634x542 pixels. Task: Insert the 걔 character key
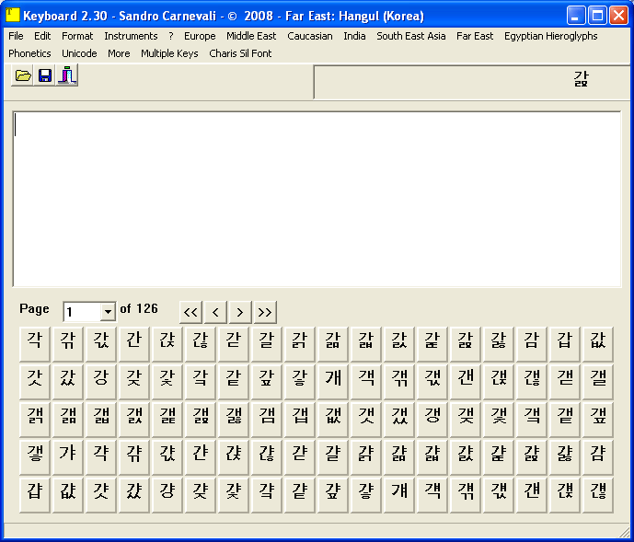(x=399, y=494)
